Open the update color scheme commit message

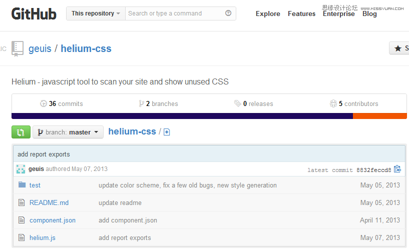pos(188,185)
